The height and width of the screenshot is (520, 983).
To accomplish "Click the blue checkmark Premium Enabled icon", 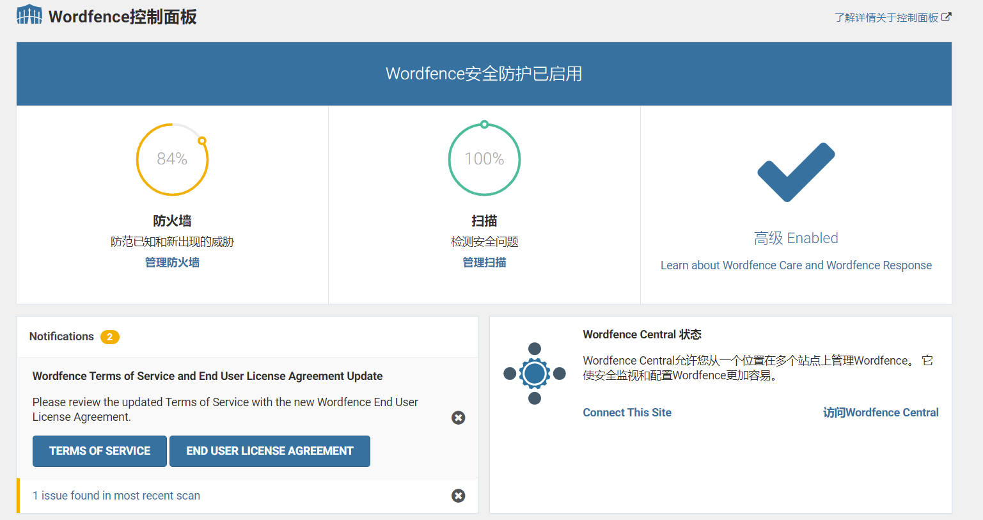I will point(796,172).
